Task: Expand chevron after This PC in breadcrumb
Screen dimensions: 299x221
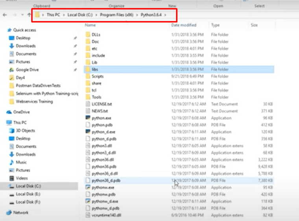Action: coord(64,15)
